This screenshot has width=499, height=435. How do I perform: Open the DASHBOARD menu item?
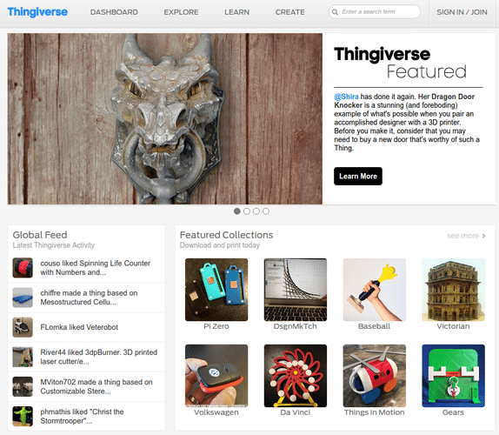pyautogui.click(x=114, y=12)
